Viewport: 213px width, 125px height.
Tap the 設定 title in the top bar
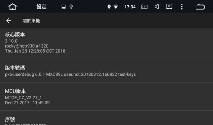click(x=41, y=7)
